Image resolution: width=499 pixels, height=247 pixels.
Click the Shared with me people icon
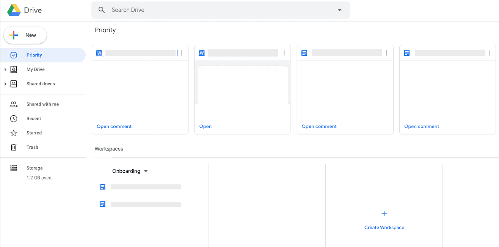coord(14,104)
